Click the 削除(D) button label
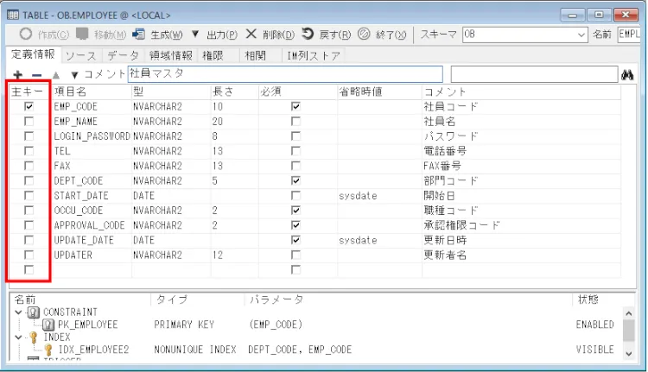Image resolution: width=648 pixels, height=372 pixels. pyautogui.click(x=278, y=35)
